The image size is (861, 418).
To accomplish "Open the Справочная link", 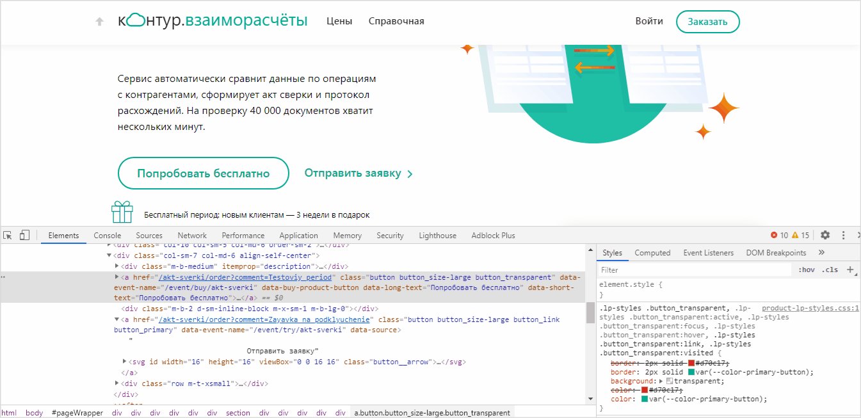I will point(396,21).
